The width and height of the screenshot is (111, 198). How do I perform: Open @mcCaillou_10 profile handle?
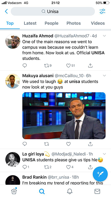[69, 75]
